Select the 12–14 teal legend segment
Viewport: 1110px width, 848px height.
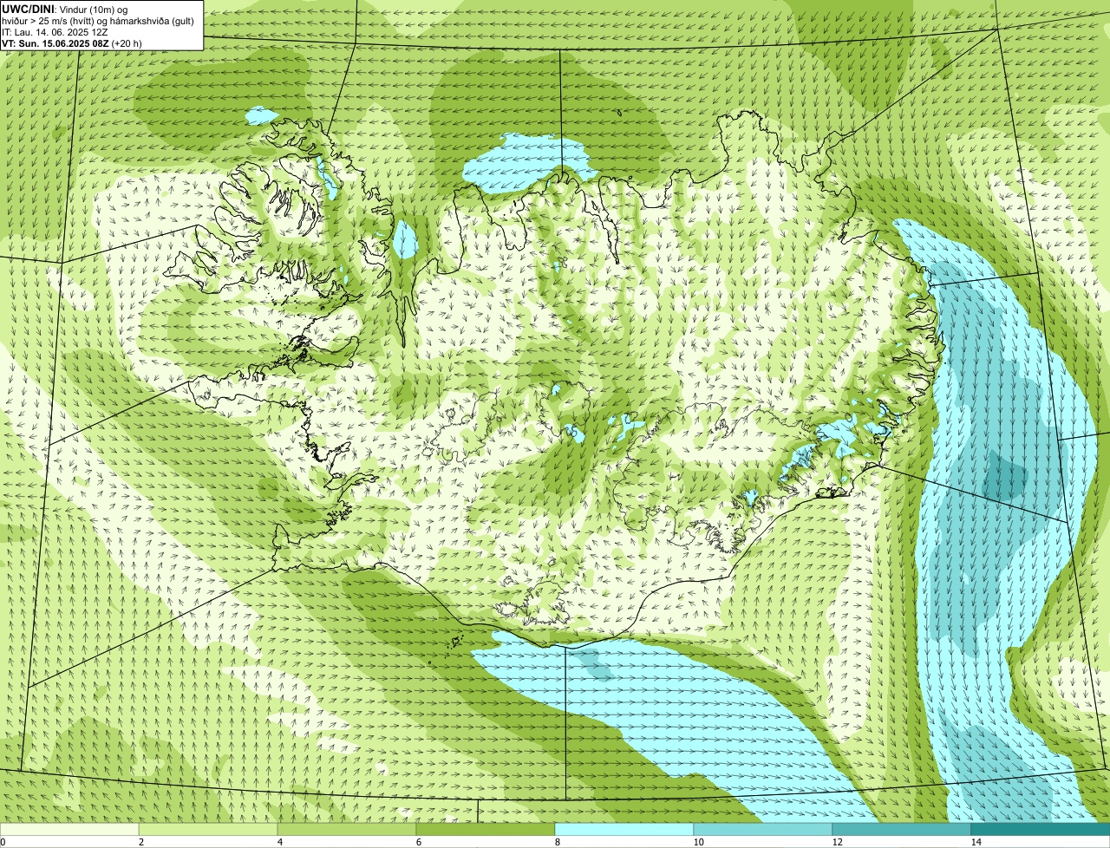tap(902, 829)
